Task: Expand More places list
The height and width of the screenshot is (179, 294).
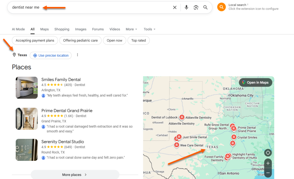Action: click(x=75, y=175)
